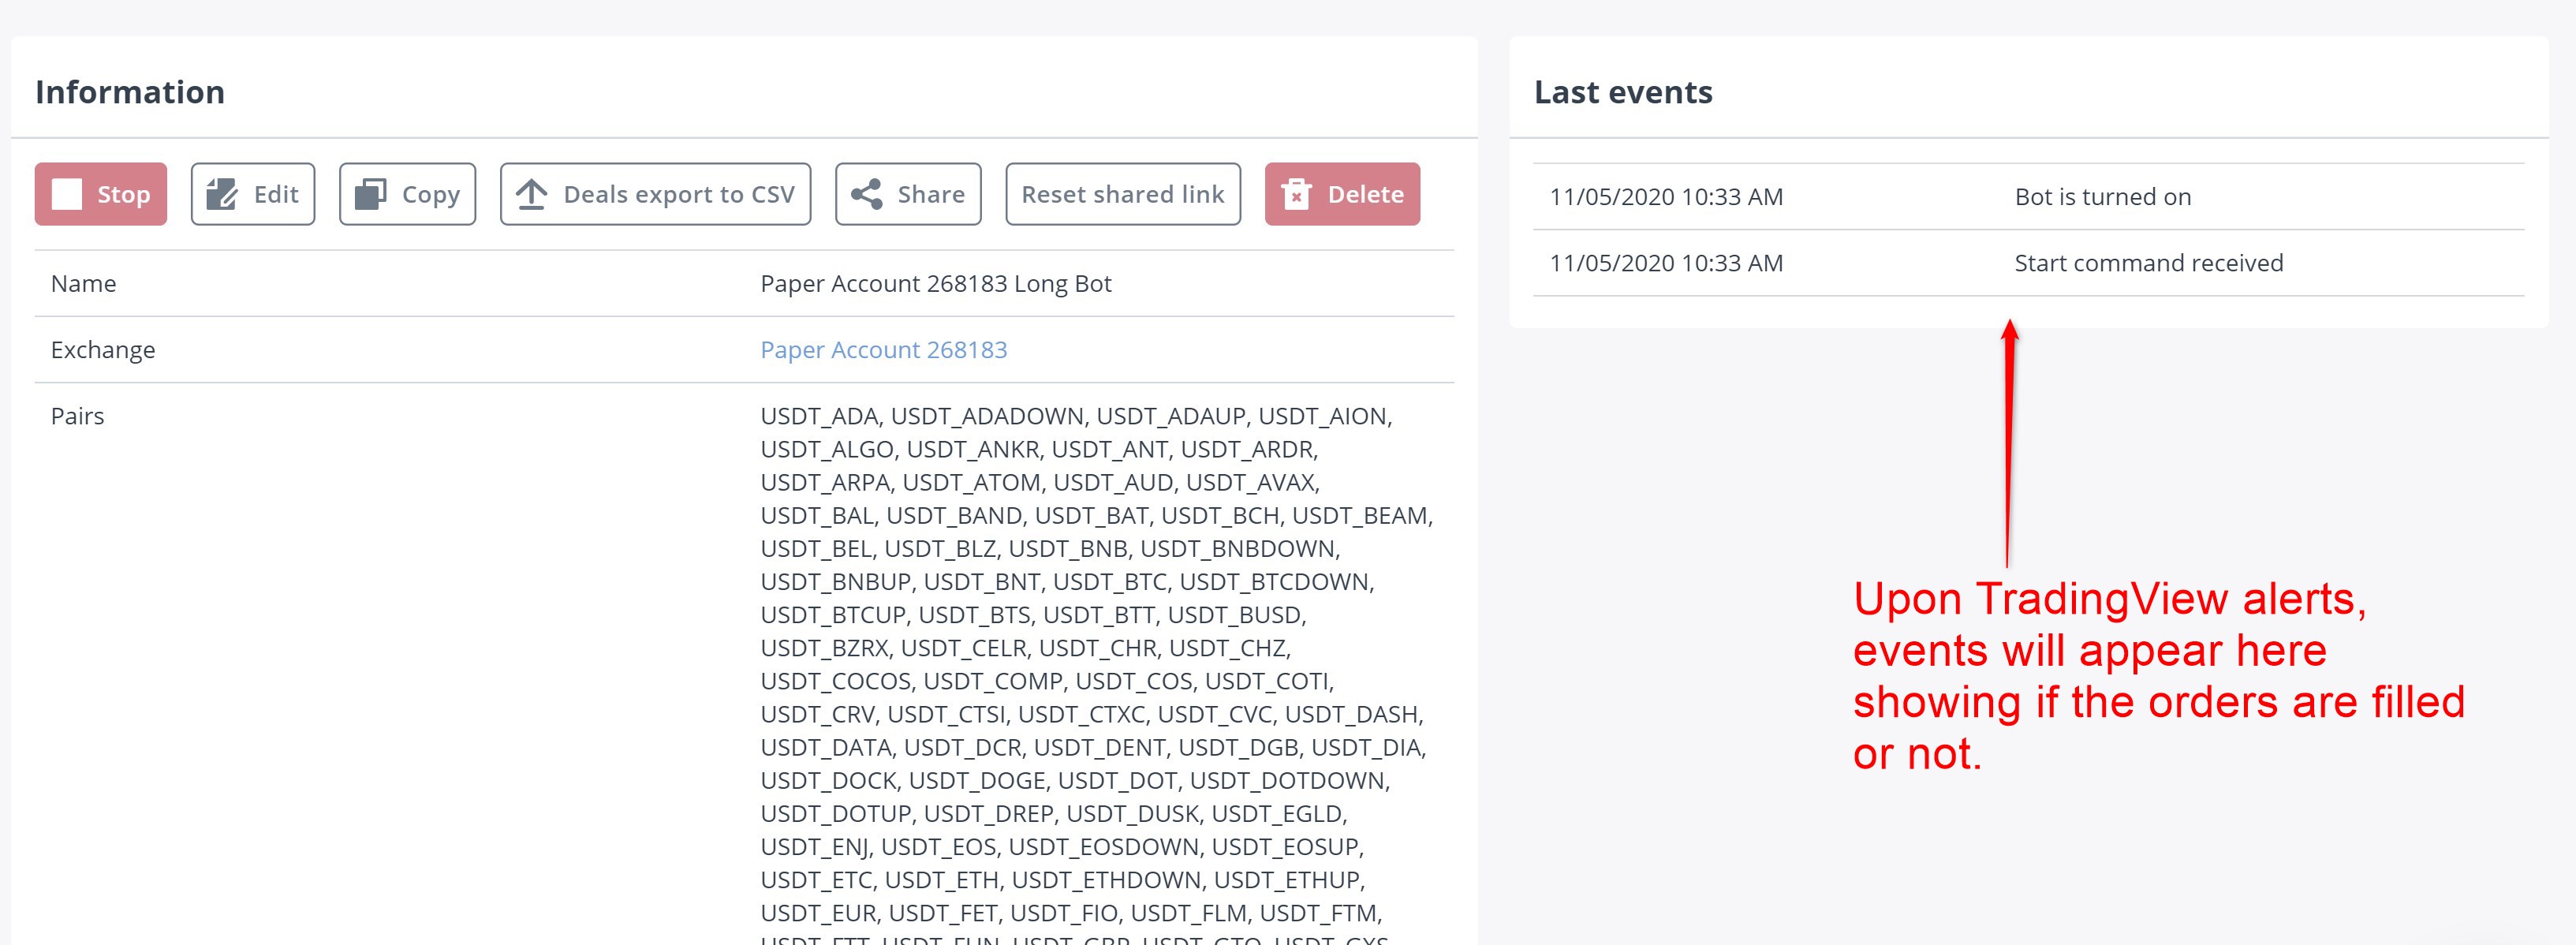Viewport: 2576px width, 945px height.
Task: Click the trash can delete icon
Action: tap(1296, 194)
